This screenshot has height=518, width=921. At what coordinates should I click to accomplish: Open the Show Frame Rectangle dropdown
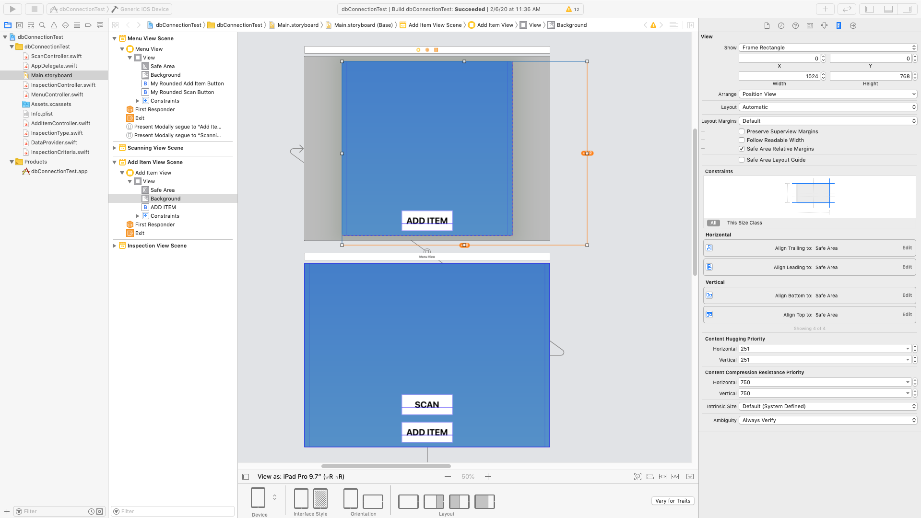827,47
